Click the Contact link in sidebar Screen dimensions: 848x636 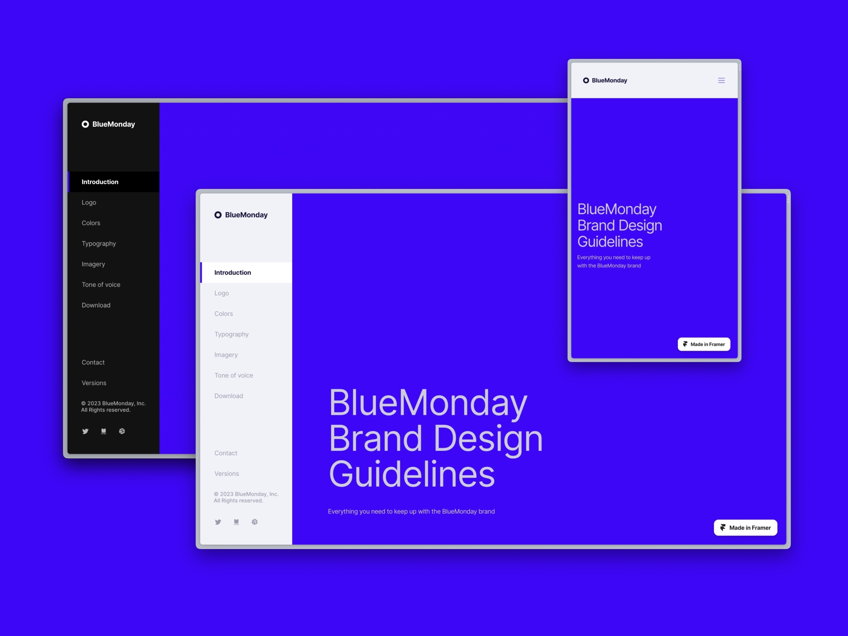coord(93,362)
